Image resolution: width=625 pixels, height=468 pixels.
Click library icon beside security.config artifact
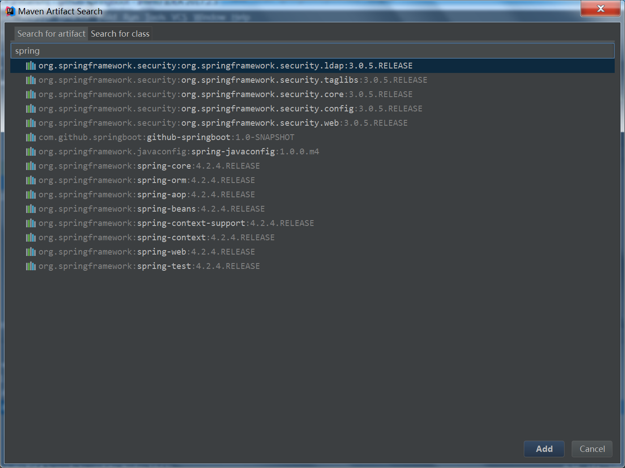[31, 109]
